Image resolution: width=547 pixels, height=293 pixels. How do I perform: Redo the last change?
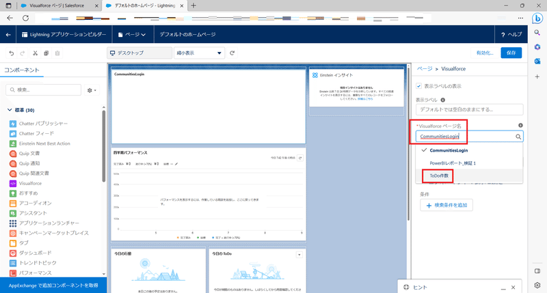23,53
